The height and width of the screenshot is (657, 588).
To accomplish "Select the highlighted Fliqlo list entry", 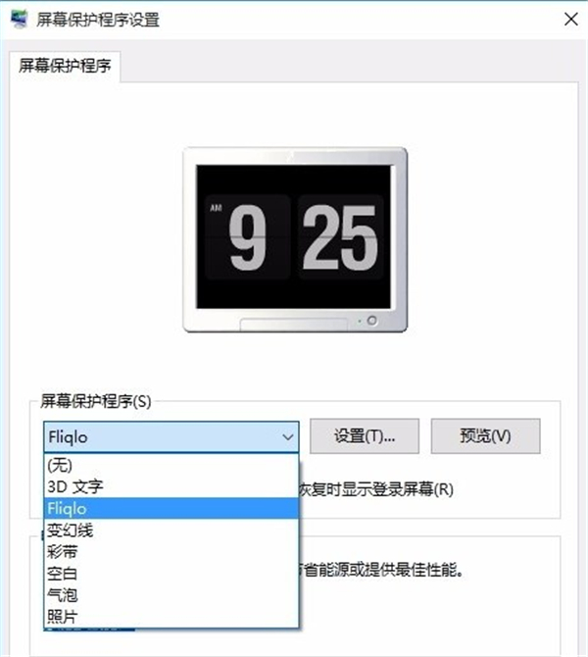I will click(171, 509).
